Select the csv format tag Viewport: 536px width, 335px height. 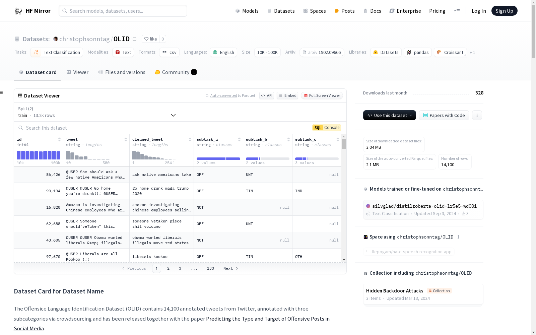point(169,52)
